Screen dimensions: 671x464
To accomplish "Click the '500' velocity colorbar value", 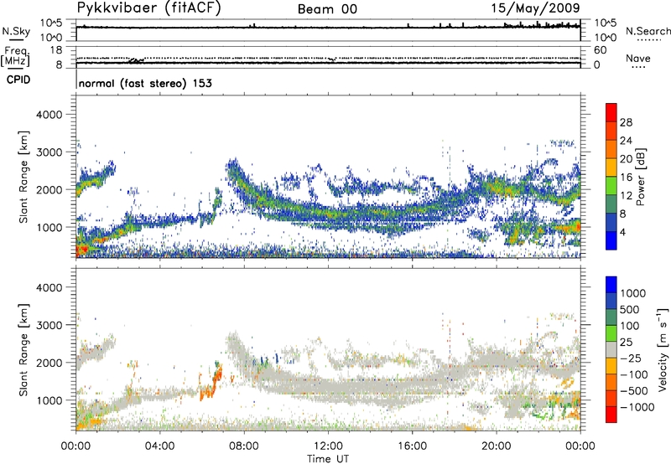I will click(629, 310).
